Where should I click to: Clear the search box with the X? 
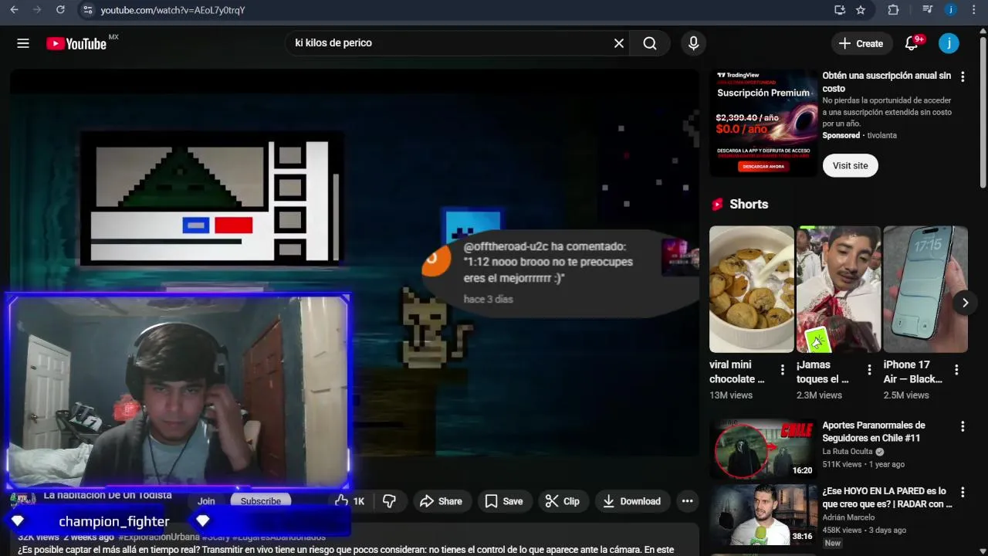[618, 43]
